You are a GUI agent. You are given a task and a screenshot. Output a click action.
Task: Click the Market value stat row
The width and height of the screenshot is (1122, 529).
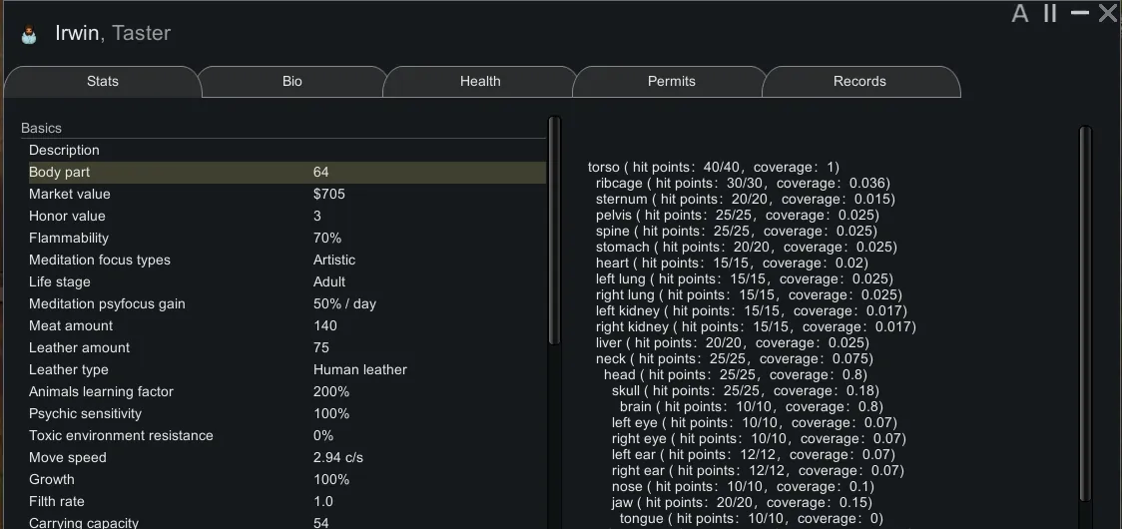[x=285, y=195]
